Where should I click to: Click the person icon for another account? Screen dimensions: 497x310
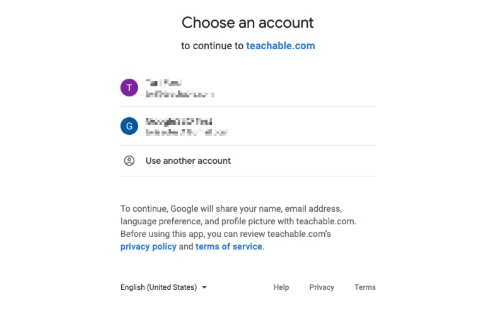(x=129, y=161)
